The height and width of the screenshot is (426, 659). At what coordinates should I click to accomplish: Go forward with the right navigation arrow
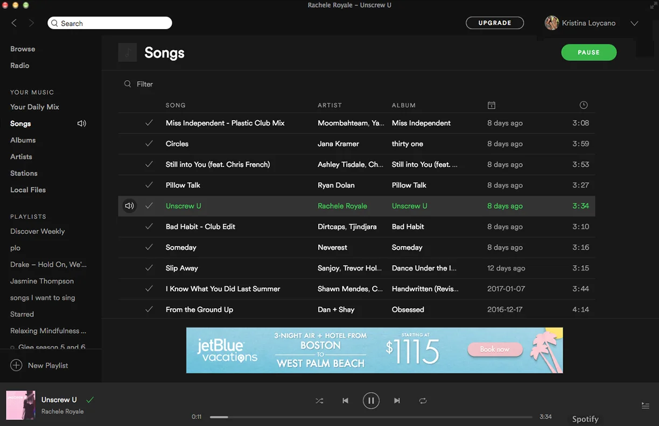(x=31, y=23)
